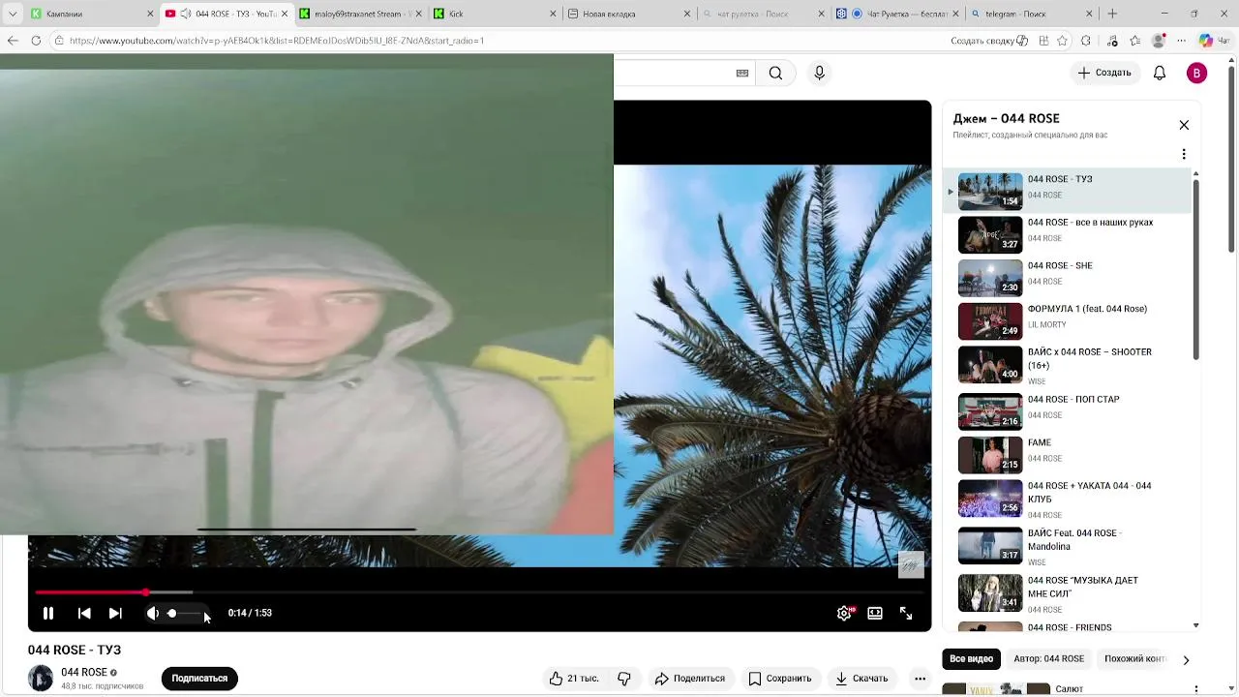Select the 'Все видео' filter chip
1239x697 pixels.
[971, 659]
